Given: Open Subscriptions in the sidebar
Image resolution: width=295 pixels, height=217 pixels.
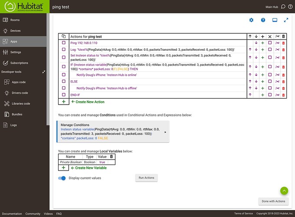Looking at the screenshot, I should pyautogui.click(x=23, y=63).
